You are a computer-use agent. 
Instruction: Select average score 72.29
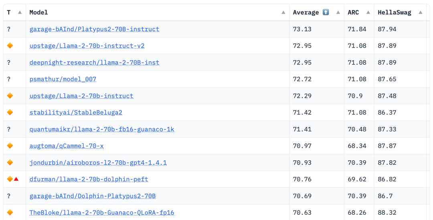pos(302,96)
